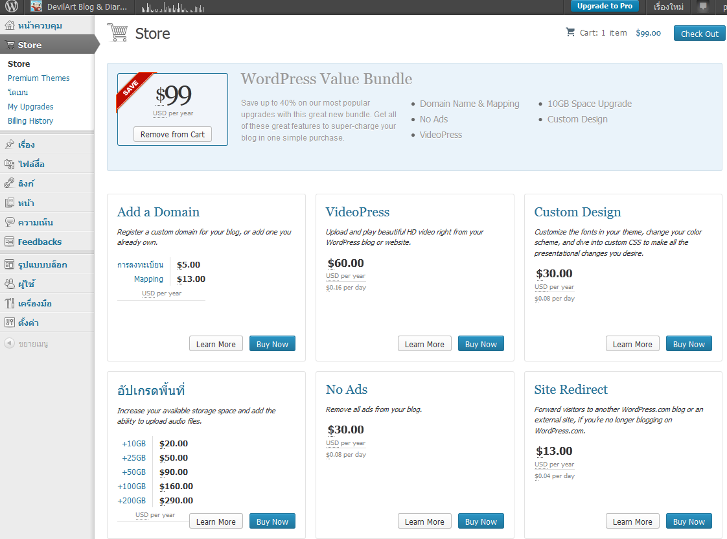Buy Now for VideoPress
The width and height of the screenshot is (727, 539).
coord(481,344)
